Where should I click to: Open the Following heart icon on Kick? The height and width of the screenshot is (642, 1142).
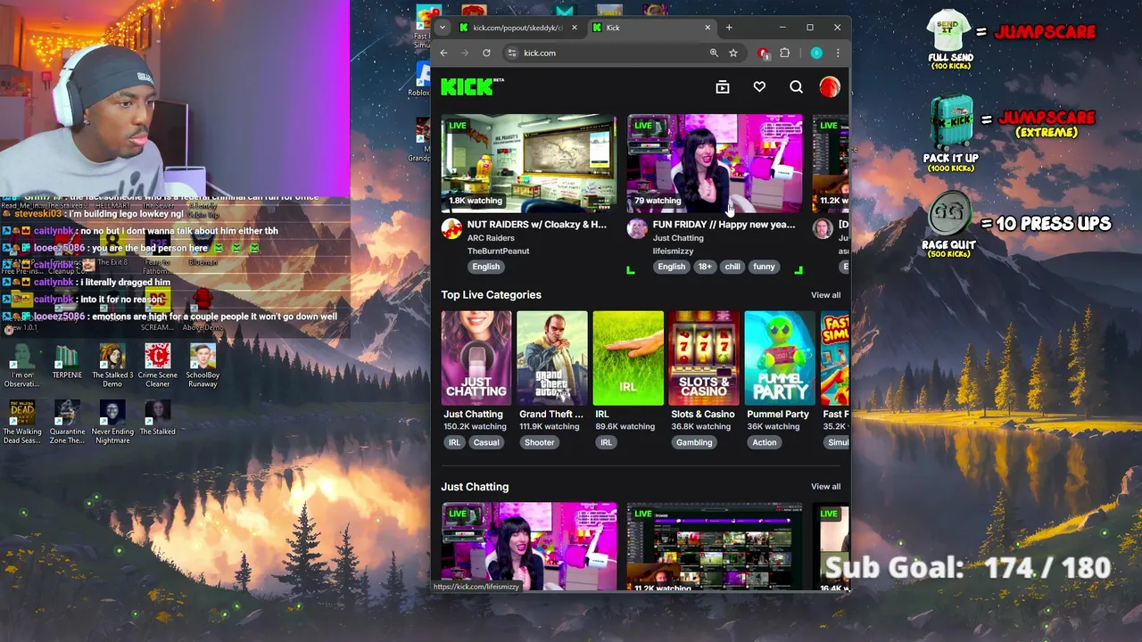coord(759,86)
